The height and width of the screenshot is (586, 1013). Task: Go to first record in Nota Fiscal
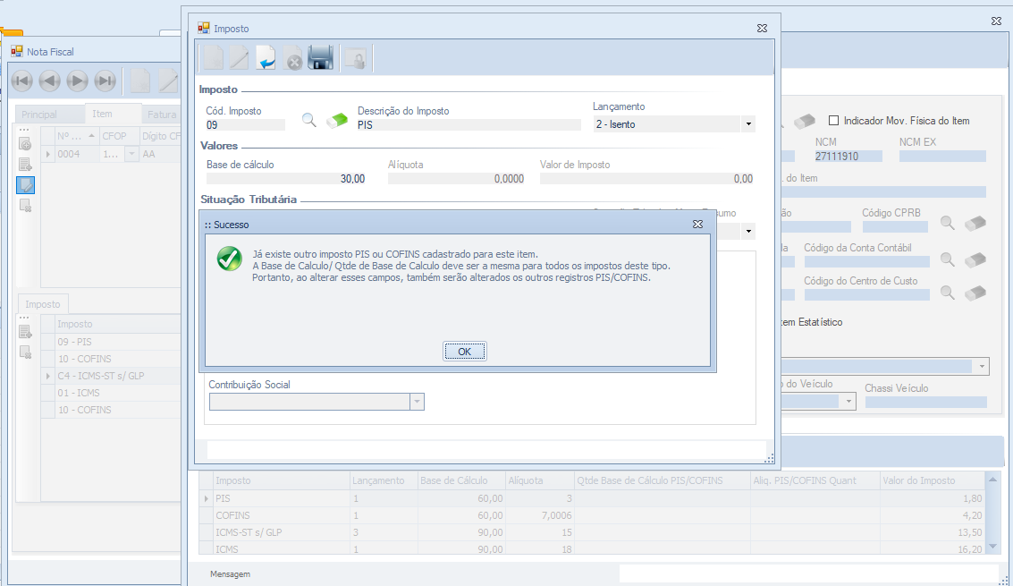(x=22, y=81)
